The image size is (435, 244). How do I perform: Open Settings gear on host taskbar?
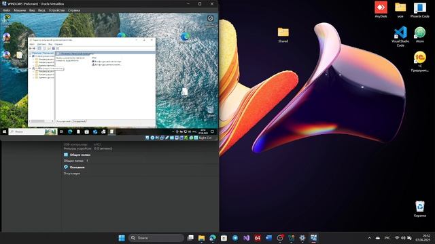pyautogui.click(x=302, y=238)
